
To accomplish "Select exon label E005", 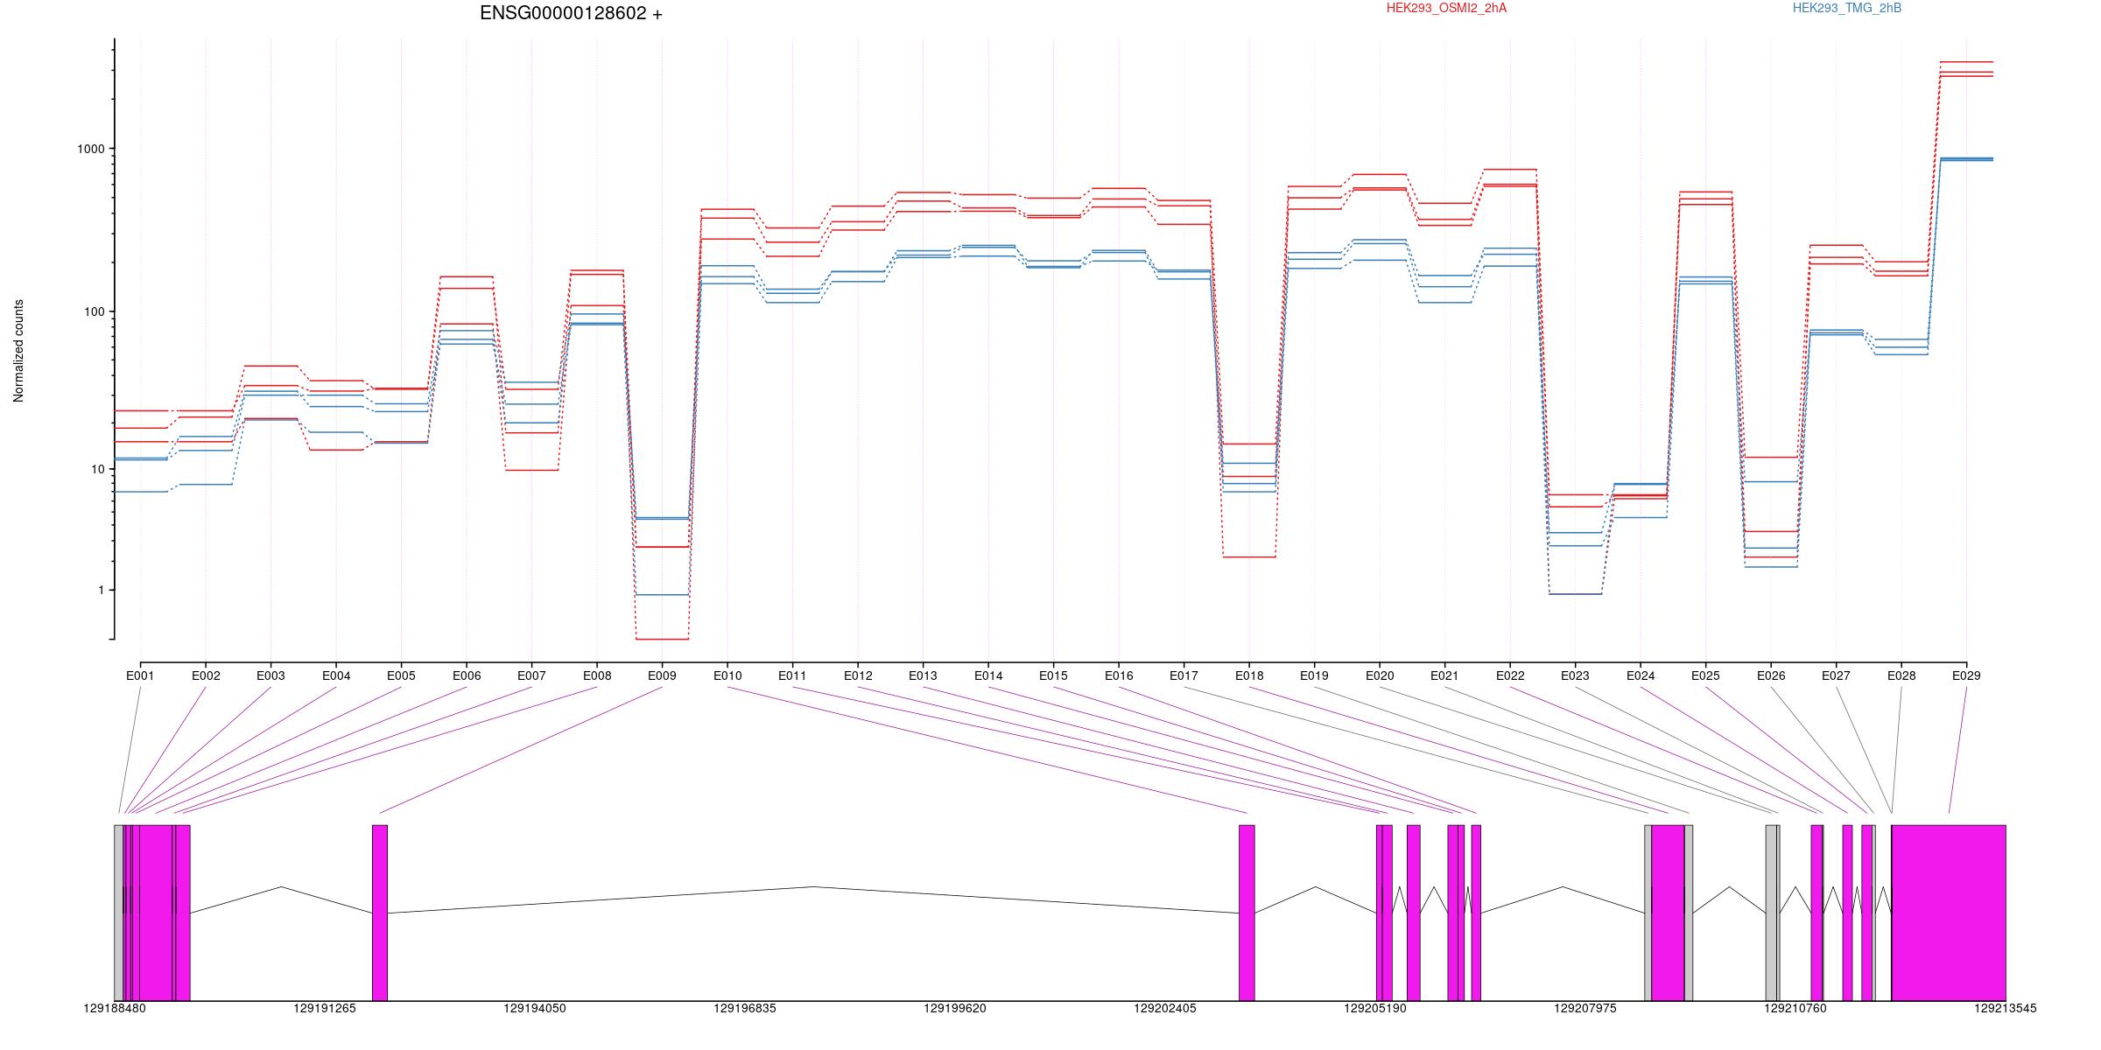I will 401,675.
